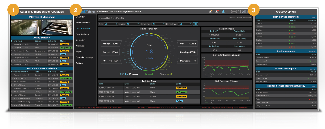Expand the Device Name dropdown
Viewport: 325px width, 129px height.
click(x=185, y=24)
